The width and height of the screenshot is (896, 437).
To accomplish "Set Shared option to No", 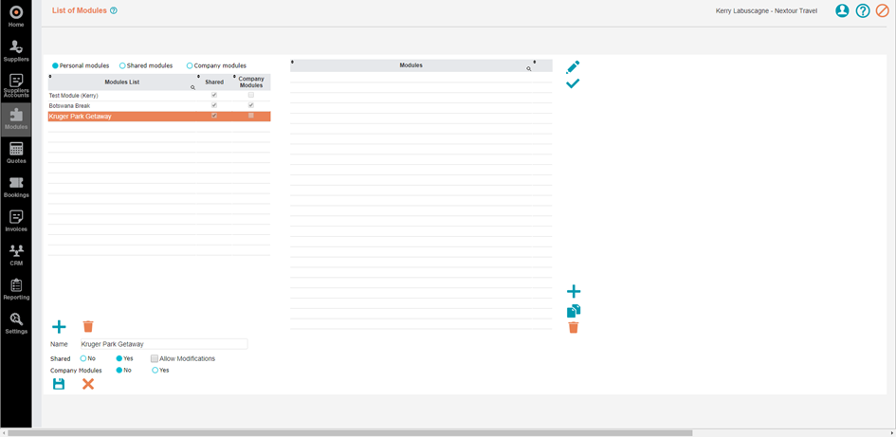I will pos(83,358).
